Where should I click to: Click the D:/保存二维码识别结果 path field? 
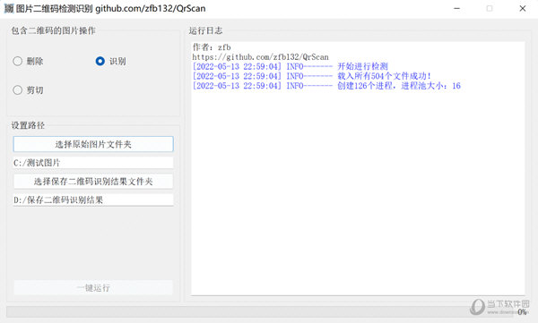93,200
